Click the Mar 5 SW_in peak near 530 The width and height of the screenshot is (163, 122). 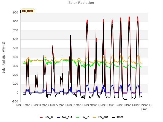pyautogui.click(x=52, y=46)
